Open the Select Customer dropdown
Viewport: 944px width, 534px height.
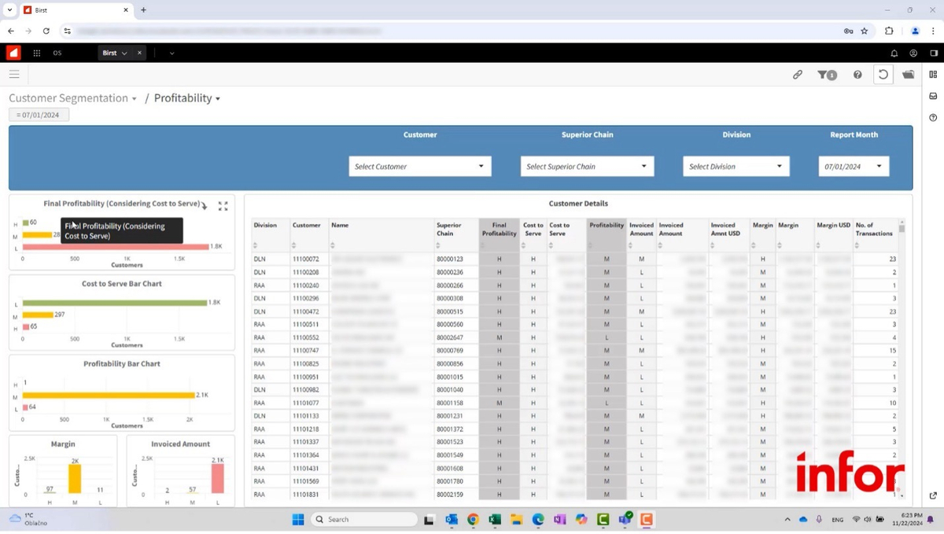[420, 166]
